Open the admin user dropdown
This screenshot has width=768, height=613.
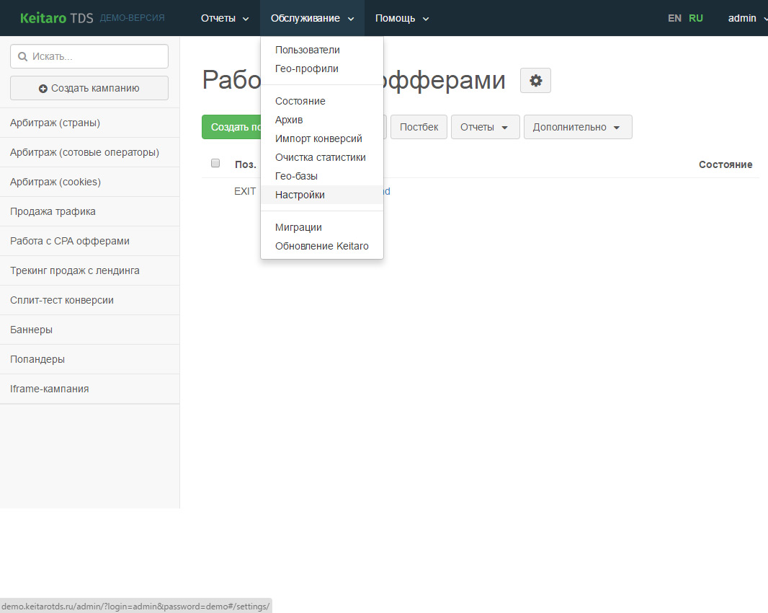pyautogui.click(x=746, y=18)
